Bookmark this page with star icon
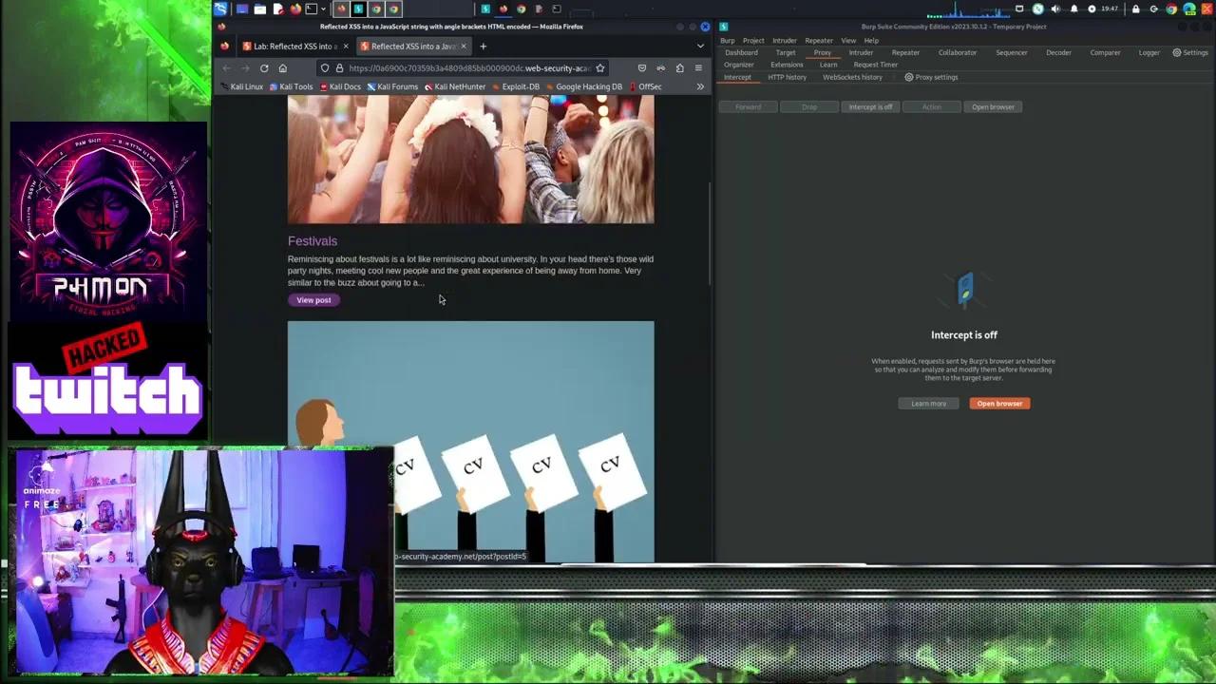 point(599,68)
